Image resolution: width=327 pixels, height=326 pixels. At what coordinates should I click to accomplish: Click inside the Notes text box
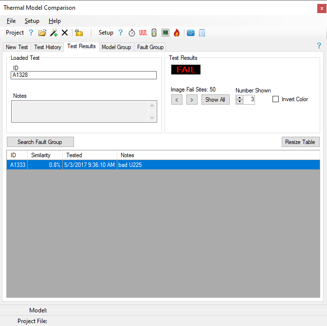click(x=80, y=111)
